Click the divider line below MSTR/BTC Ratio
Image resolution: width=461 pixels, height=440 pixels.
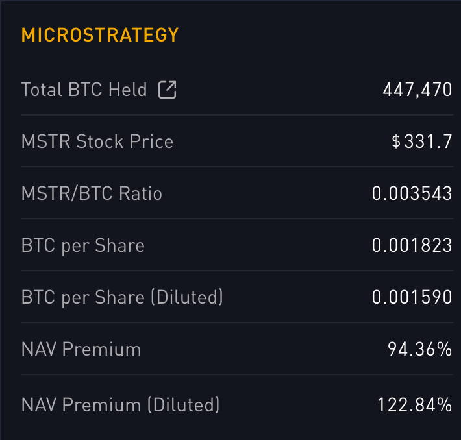[236, 219]
